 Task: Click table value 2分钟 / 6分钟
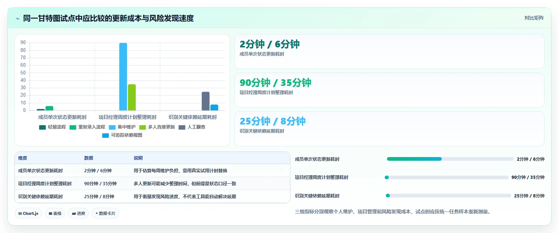point(98,171)
